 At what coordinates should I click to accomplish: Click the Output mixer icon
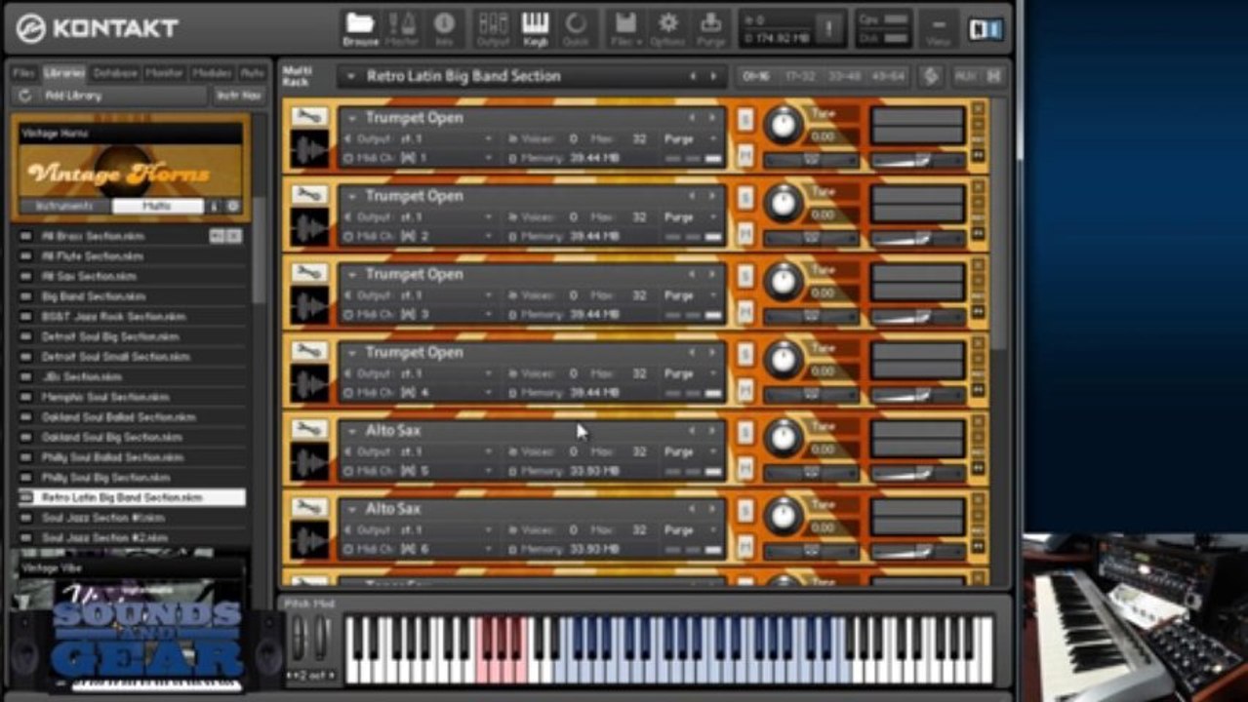pyautogui.click(x=493, y=28)
